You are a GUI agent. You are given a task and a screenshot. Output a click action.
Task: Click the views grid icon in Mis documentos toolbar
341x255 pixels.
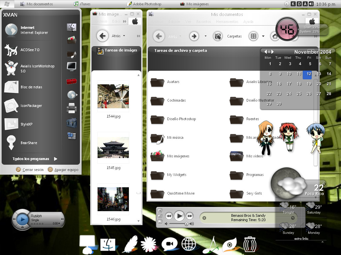(253, 36)
